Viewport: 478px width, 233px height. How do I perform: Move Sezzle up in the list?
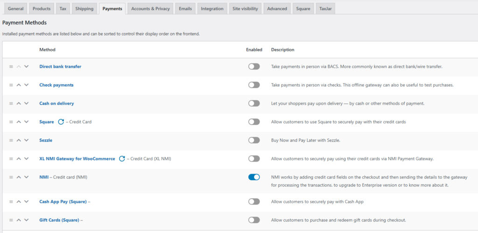click(x=19, y=140)
